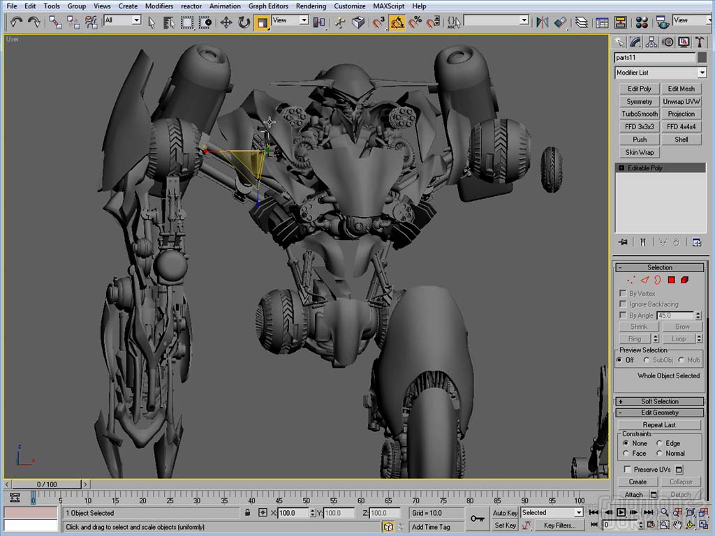Activate the Bind to Space Warp tool

click(91, 22)
